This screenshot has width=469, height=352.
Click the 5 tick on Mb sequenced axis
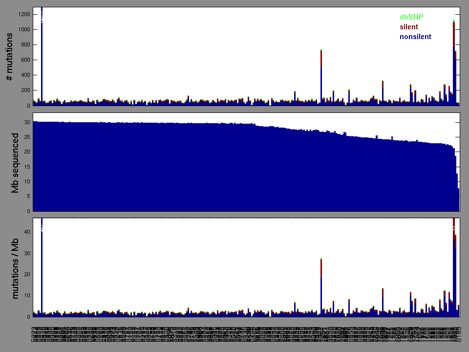[29, 197]
